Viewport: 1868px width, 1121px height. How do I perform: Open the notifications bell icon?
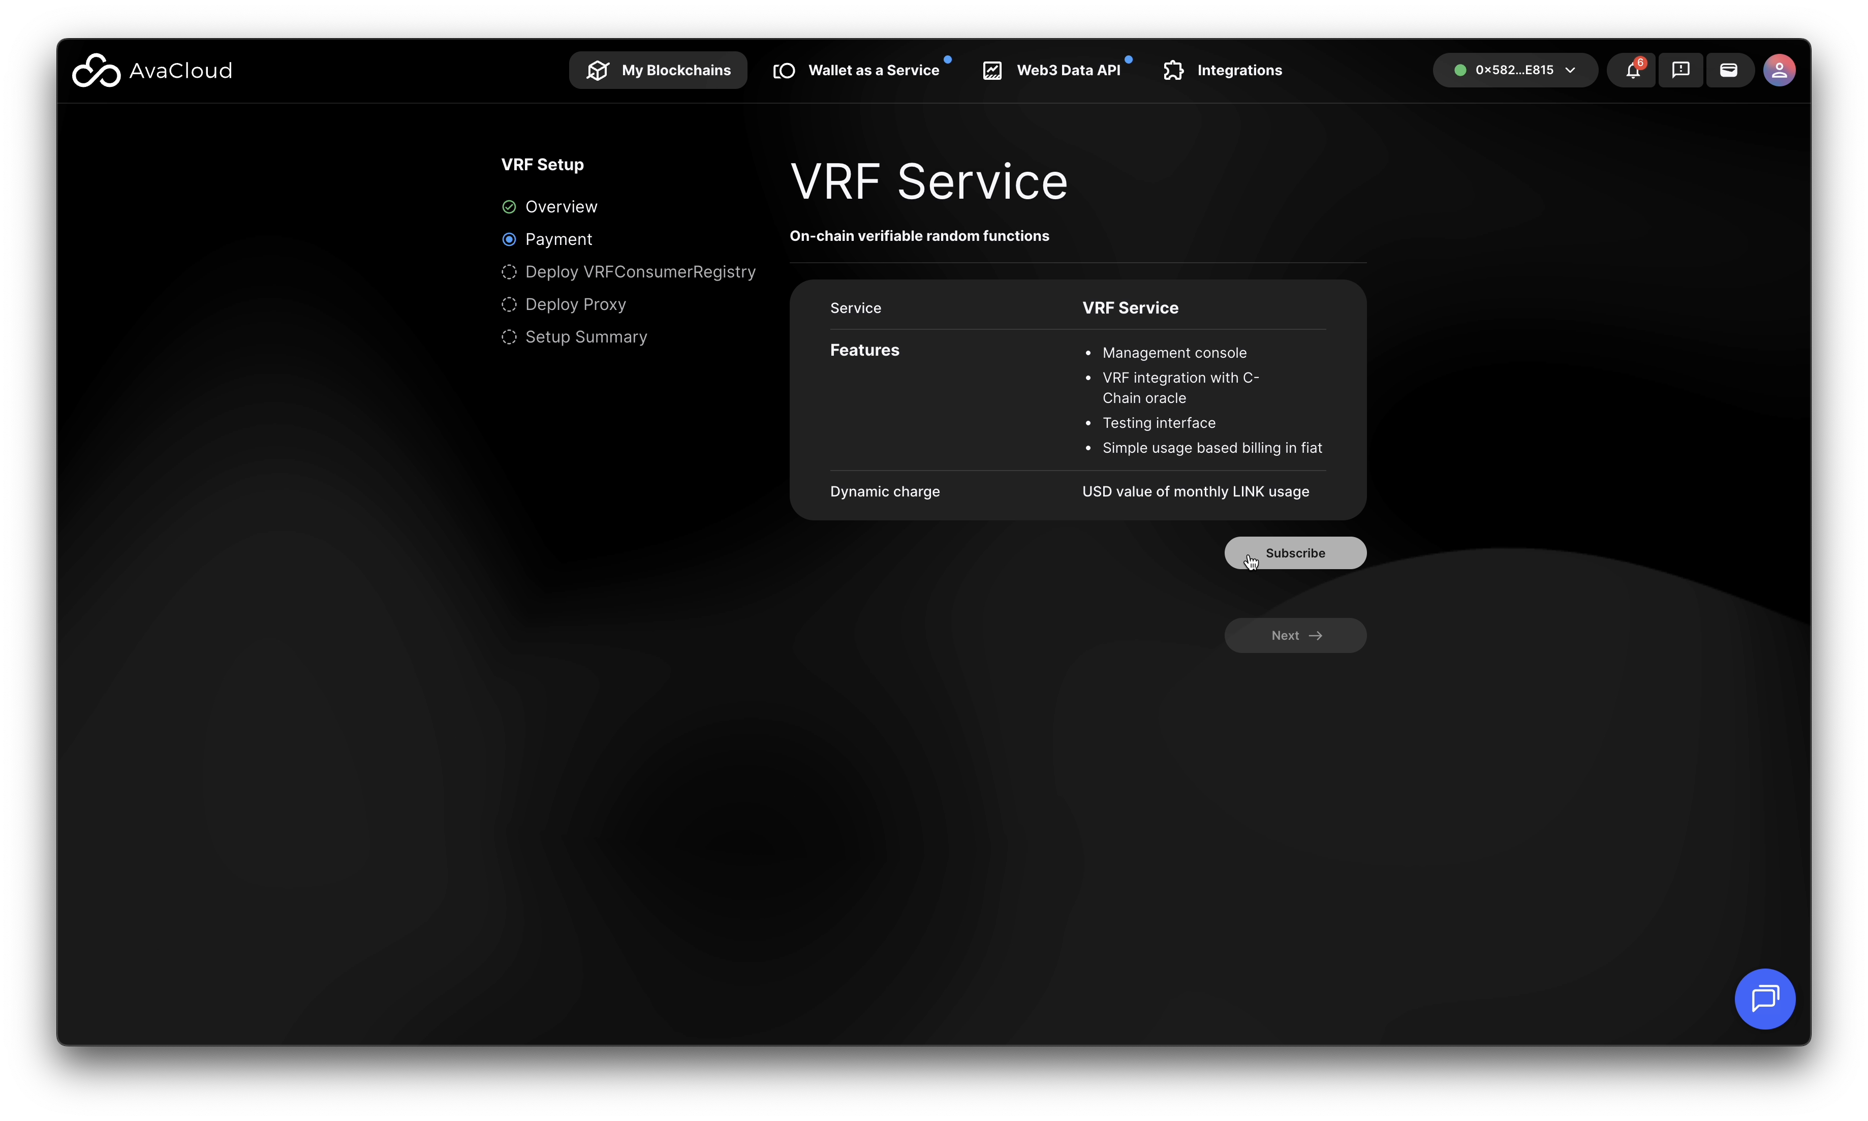pos(1632,70)
